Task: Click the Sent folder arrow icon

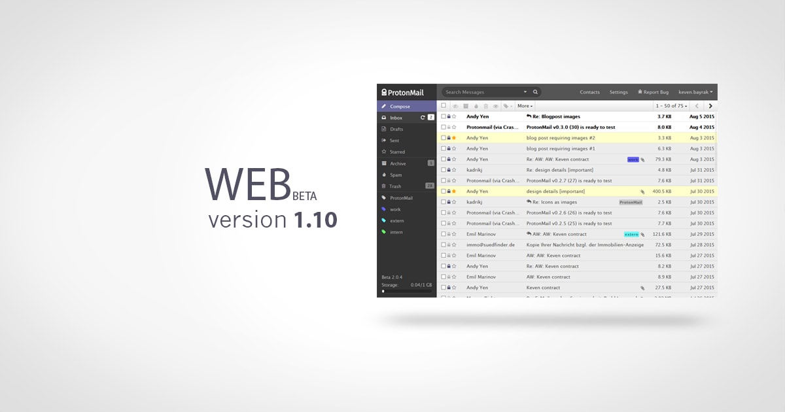Action: (384, 141)
